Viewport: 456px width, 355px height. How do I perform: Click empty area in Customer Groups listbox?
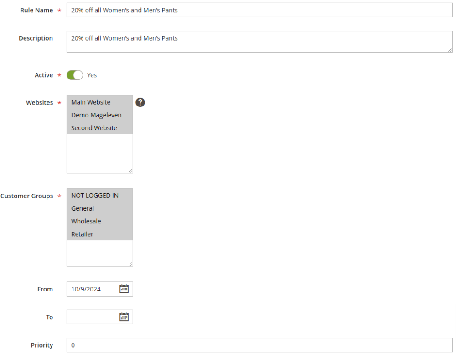(99, 253)
